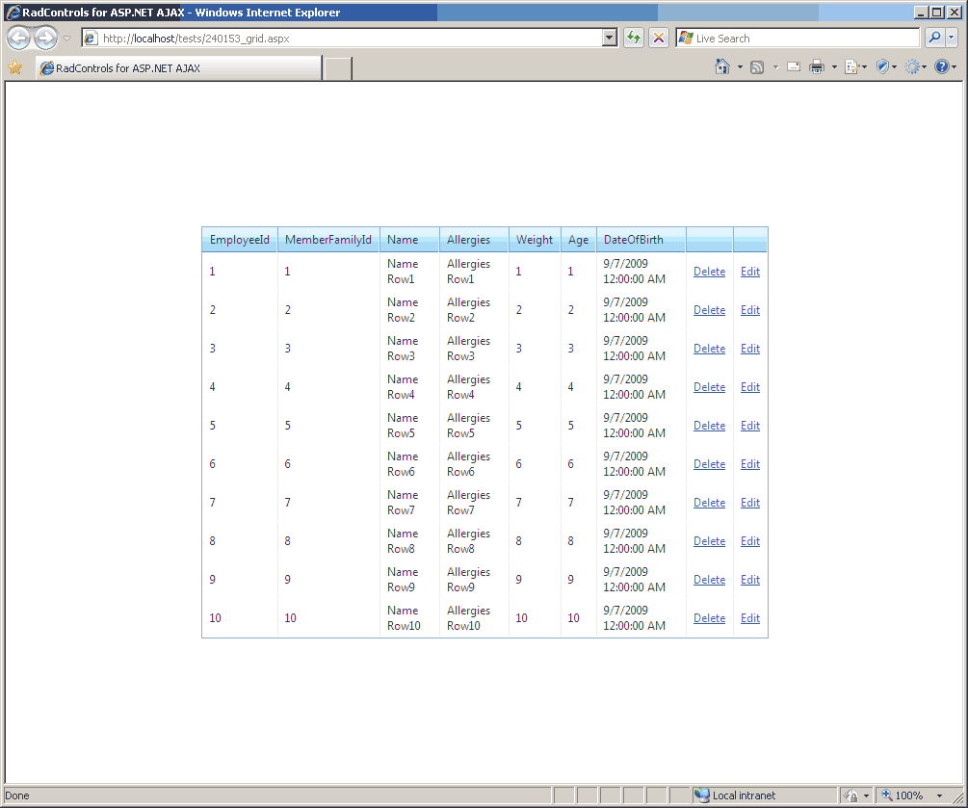Click the green Refresh icon
This screenshot has width=968, height=808.
[x=634, y=39]
